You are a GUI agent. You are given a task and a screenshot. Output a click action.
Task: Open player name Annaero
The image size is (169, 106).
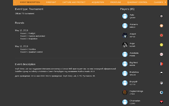click(x=134, y=24)
